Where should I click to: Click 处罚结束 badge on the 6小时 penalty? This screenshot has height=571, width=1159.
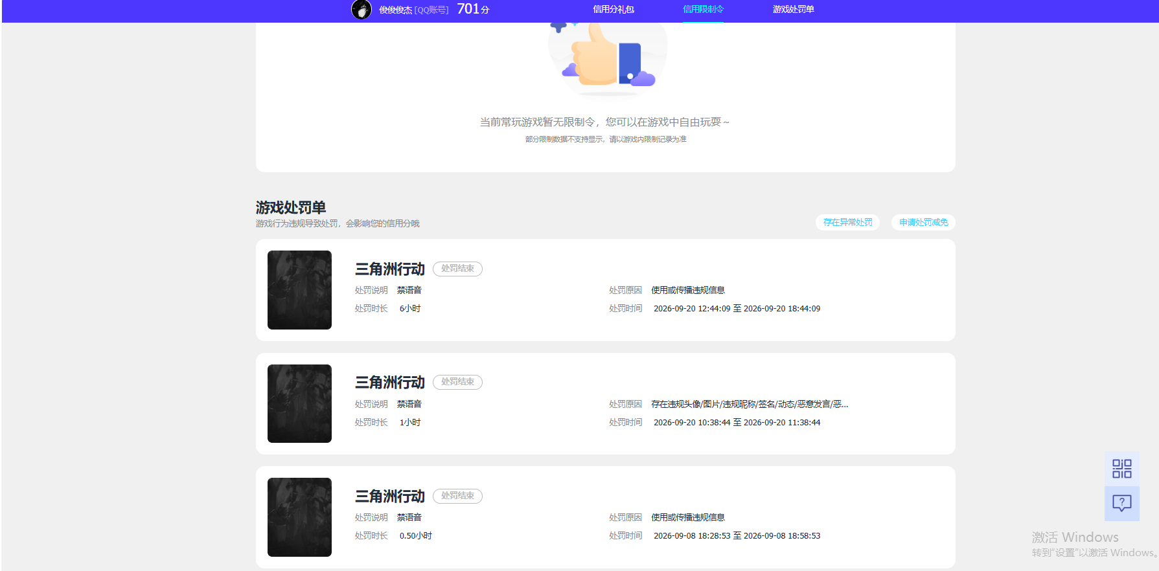click(x=457, y=269)
